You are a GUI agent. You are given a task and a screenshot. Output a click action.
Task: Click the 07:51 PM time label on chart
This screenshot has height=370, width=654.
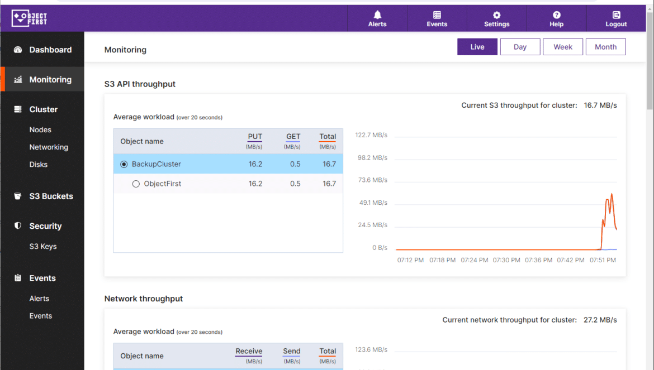coord(603,260)
